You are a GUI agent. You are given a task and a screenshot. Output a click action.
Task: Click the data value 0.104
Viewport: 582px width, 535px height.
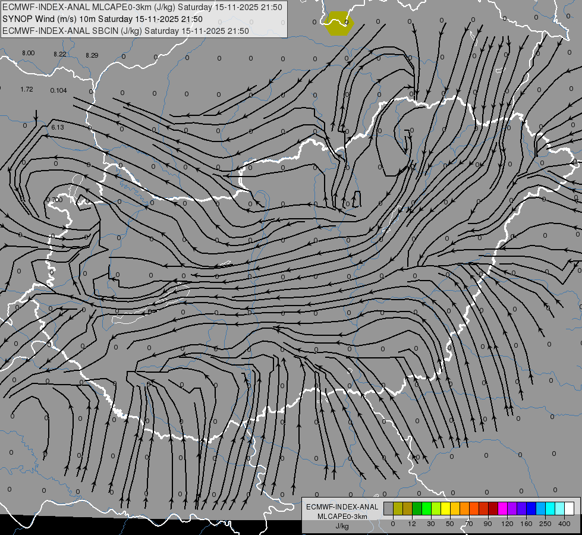[59, 90]
